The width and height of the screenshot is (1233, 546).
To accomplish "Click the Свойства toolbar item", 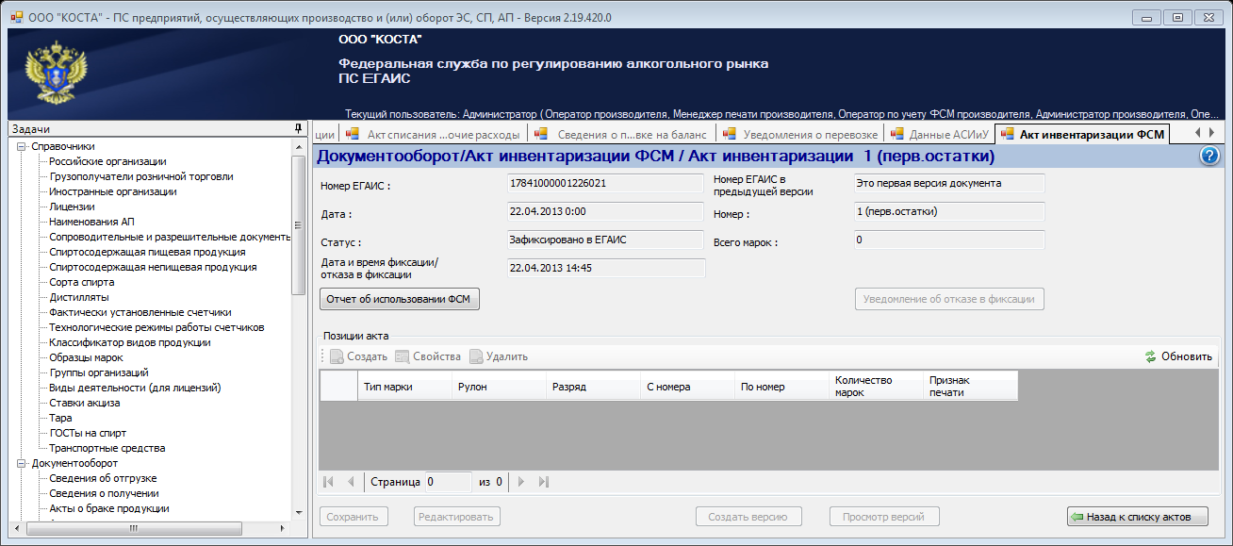I will pos(428,356).
